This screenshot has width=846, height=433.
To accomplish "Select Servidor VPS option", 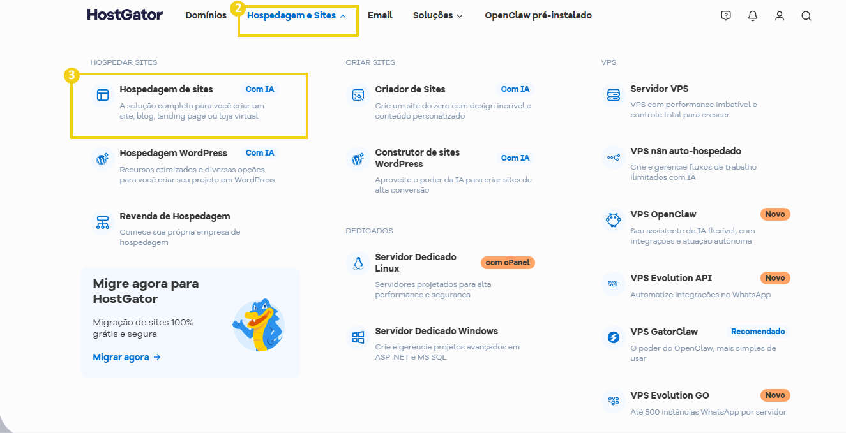I will pyautogui.click(x=660, y=89).
